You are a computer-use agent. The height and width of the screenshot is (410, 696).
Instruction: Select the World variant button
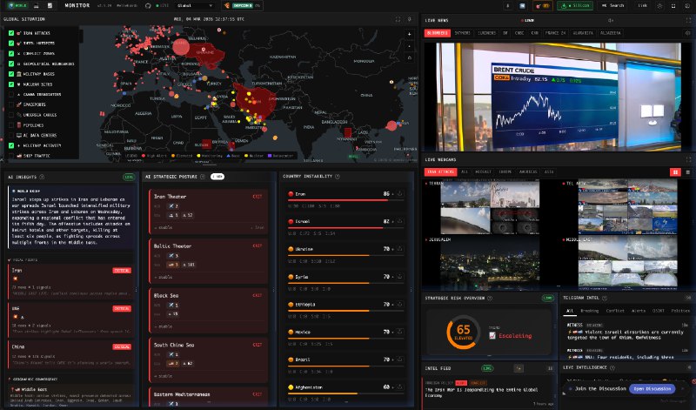click(x=17, y=5)
